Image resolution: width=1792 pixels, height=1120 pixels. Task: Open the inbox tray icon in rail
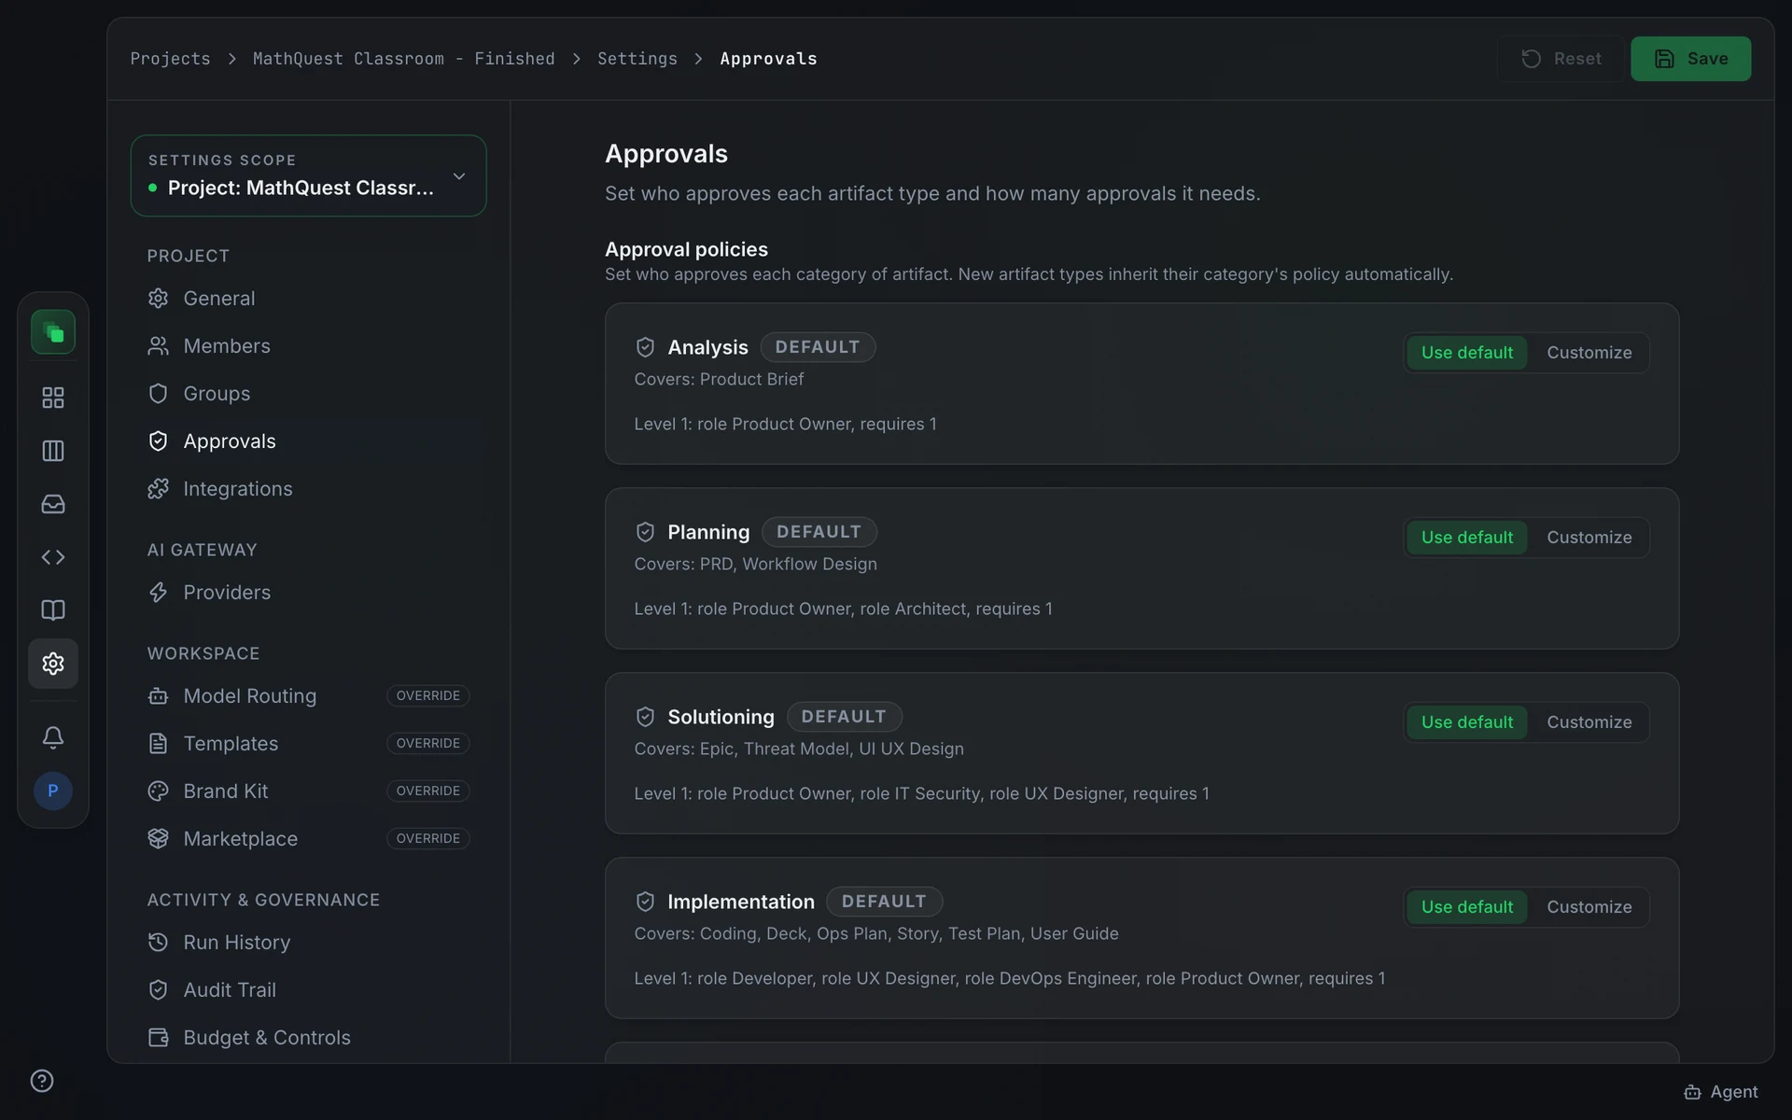coord(53,504)
